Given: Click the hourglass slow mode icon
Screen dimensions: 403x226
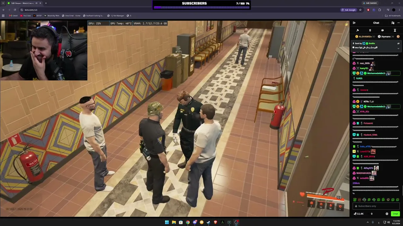Looking at the screenshot, I should (395, 30).
